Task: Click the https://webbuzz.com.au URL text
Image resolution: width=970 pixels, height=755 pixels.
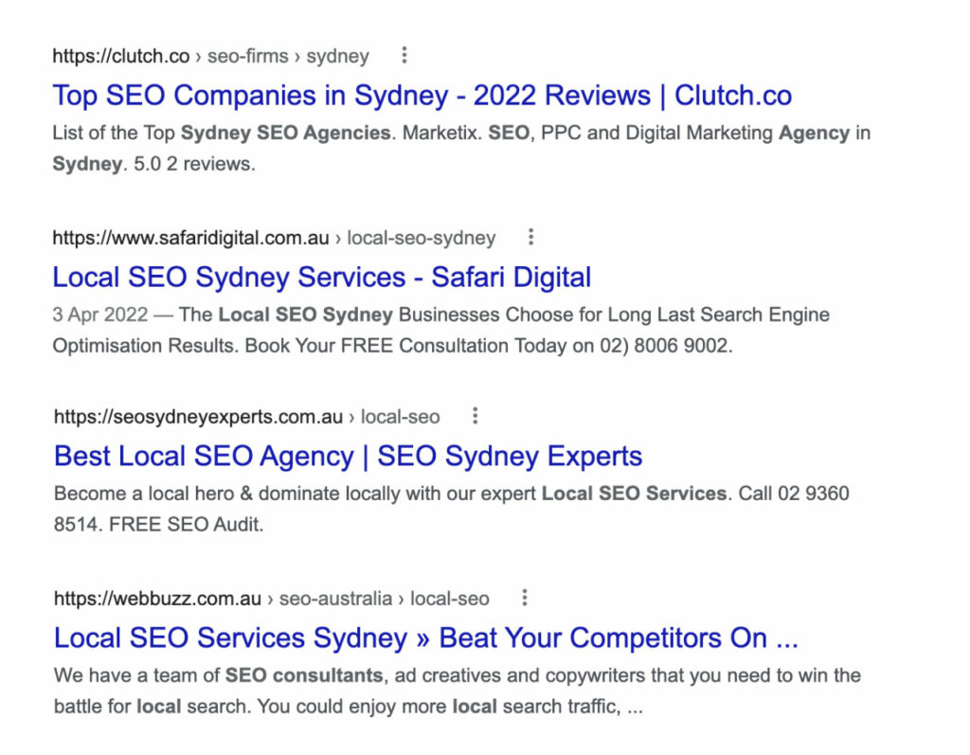Action: 157,598
